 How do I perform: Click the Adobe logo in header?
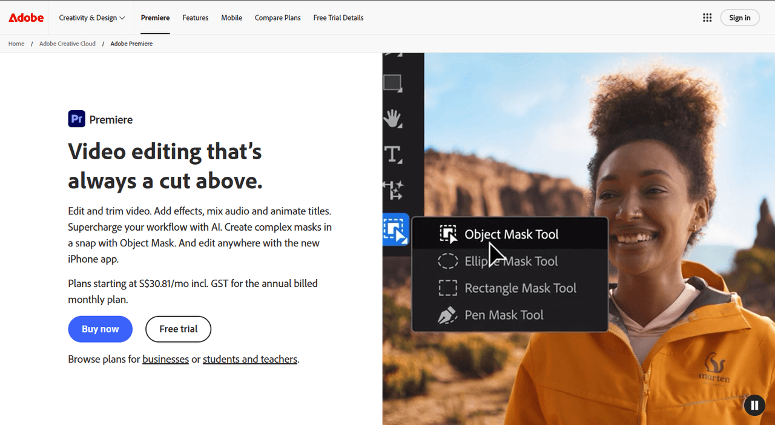click(26, 18)
